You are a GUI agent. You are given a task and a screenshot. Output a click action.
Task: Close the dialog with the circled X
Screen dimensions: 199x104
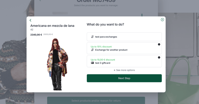pos(162,20)
